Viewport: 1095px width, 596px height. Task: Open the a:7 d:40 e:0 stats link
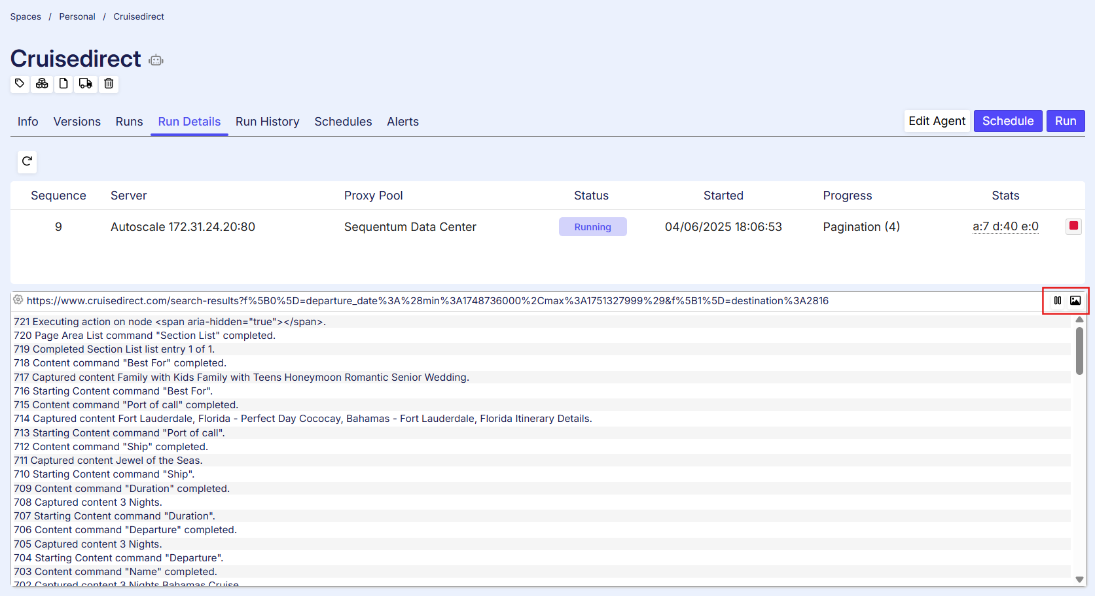[1005, 226]
